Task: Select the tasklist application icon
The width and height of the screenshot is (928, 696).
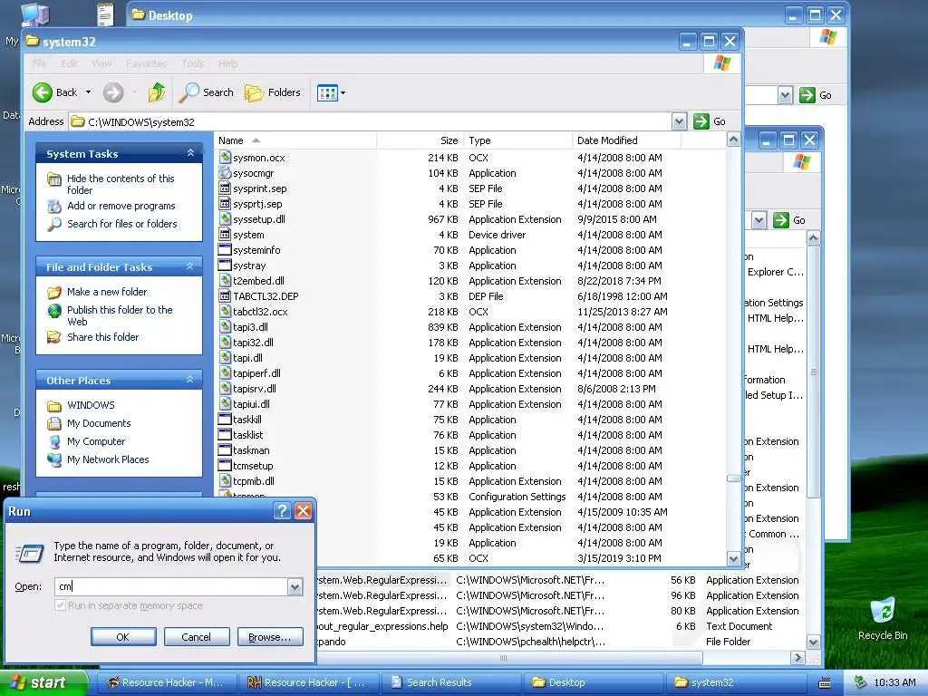Action: point(225,434)
